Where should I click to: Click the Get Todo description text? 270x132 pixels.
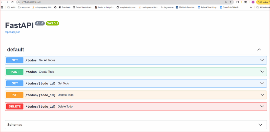coord(63,83)
